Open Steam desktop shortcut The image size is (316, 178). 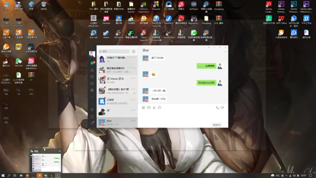coord(106,34)
